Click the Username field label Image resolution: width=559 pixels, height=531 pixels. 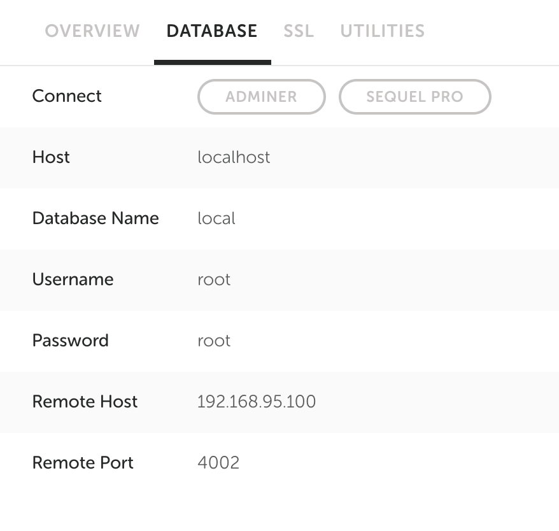pyautogui.click(x=73, y=280)
